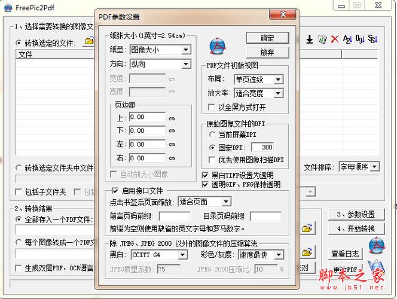The height and width of the screenshot is (299, 397).
Task: Select 转换选定文件夹中文件 radio button
Action: 18,167
